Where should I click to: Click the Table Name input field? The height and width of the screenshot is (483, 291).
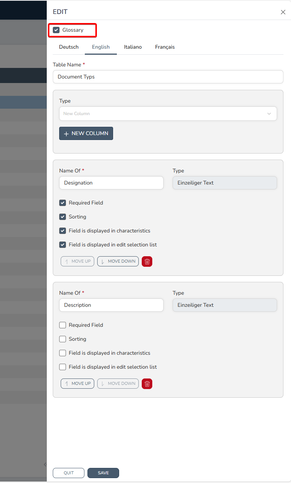click(168, 77)
